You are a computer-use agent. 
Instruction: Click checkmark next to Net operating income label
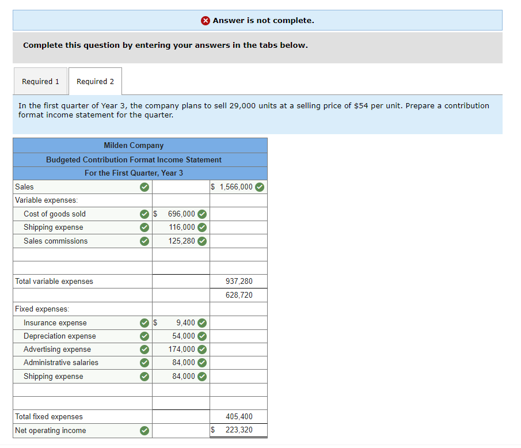tap(144, 431)
